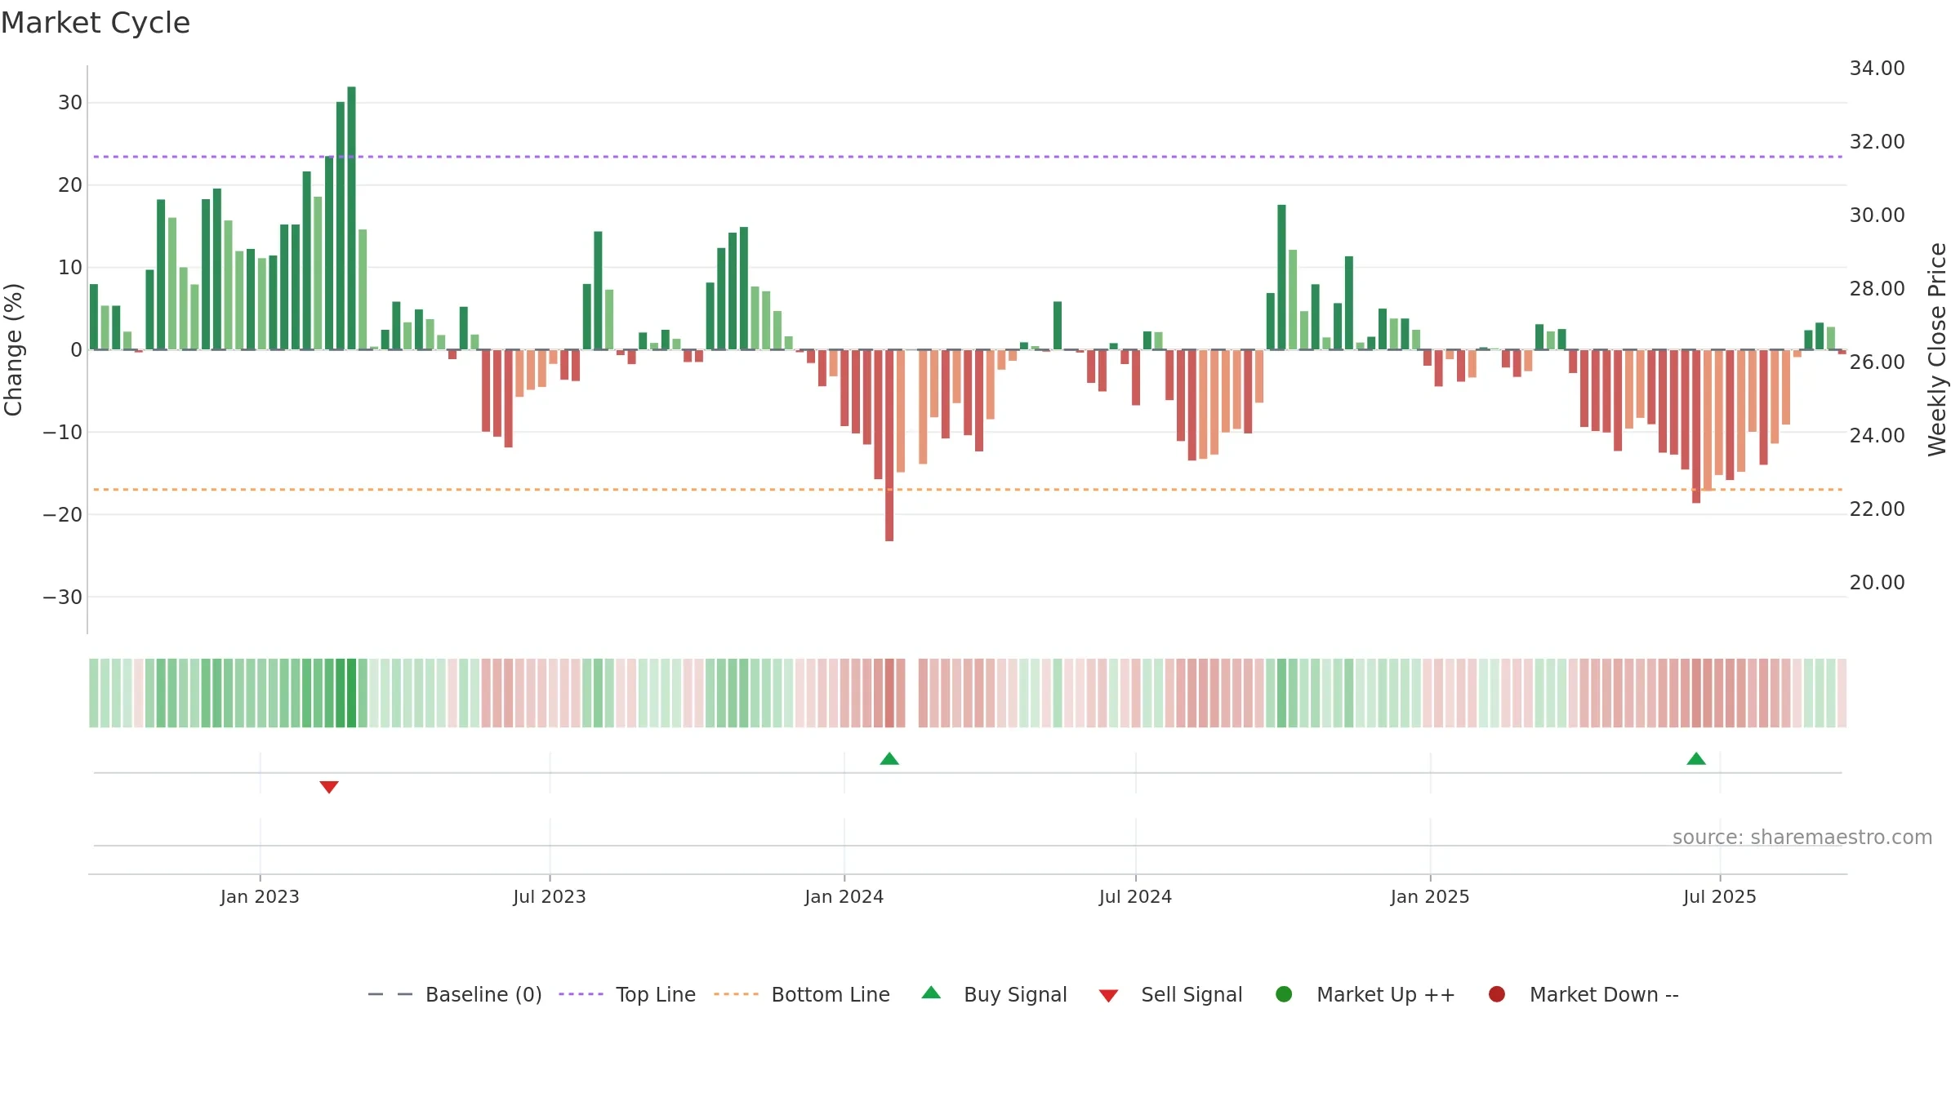Click the 20.00 price axis value
The image size is (1960, 1102).
pyautogui.click(x=1878, y=583)
